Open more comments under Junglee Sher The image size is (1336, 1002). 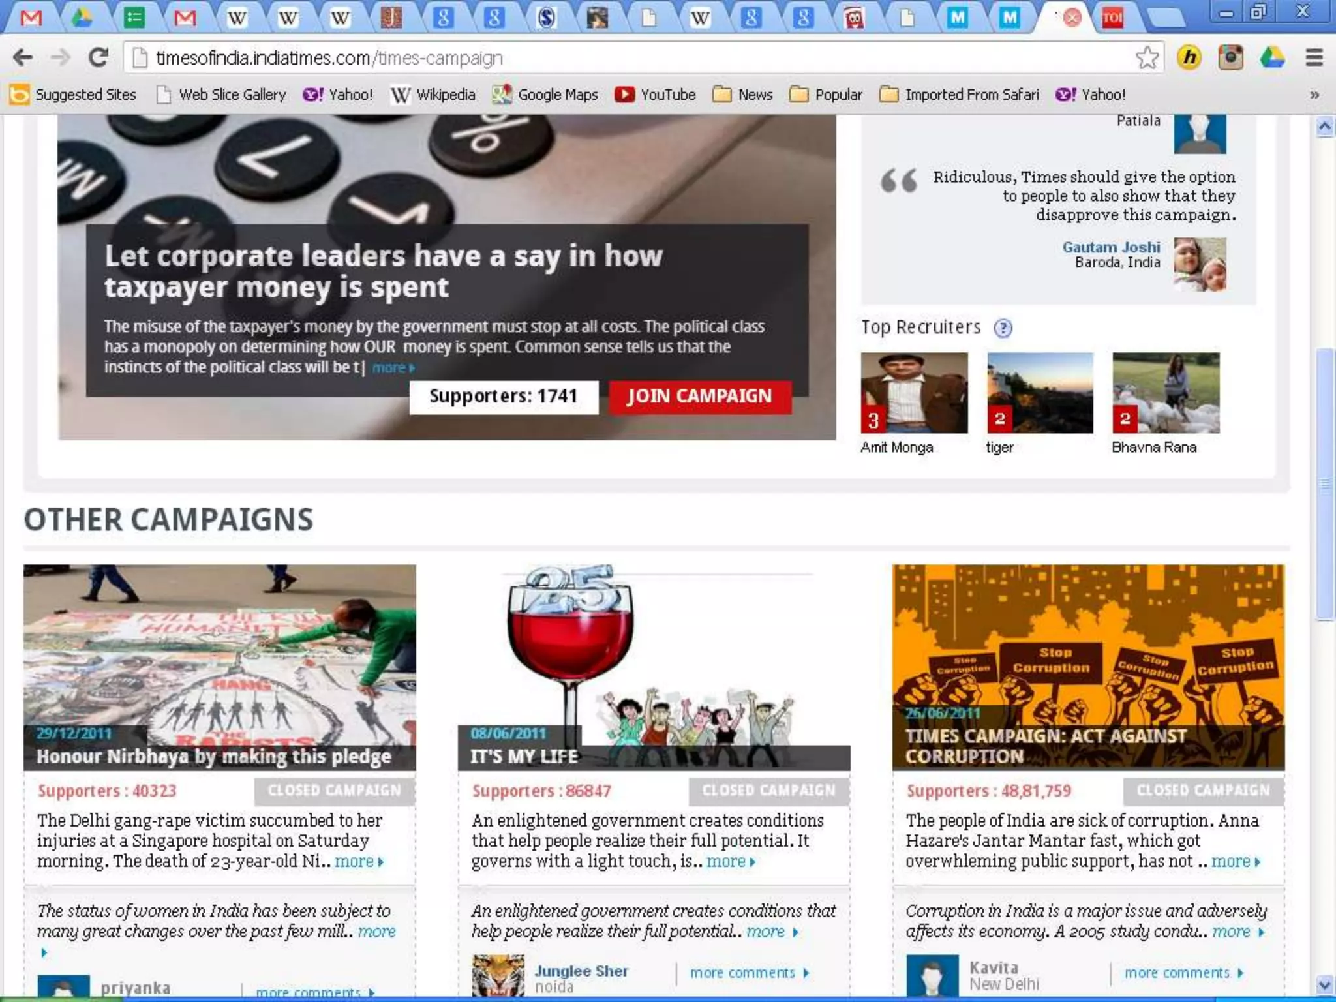[x=749, y=973]
